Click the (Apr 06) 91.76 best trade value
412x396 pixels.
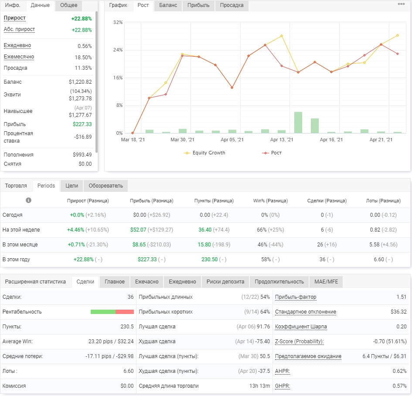tap(253, 327)
